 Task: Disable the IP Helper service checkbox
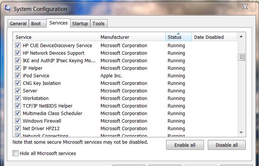[x=18, y=68]
